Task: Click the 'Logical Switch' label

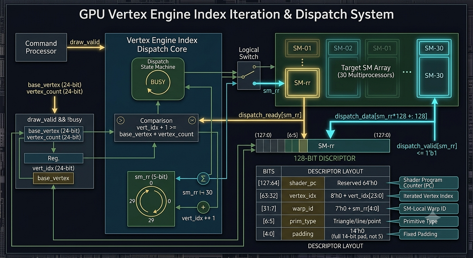Action: click(249, 53)
